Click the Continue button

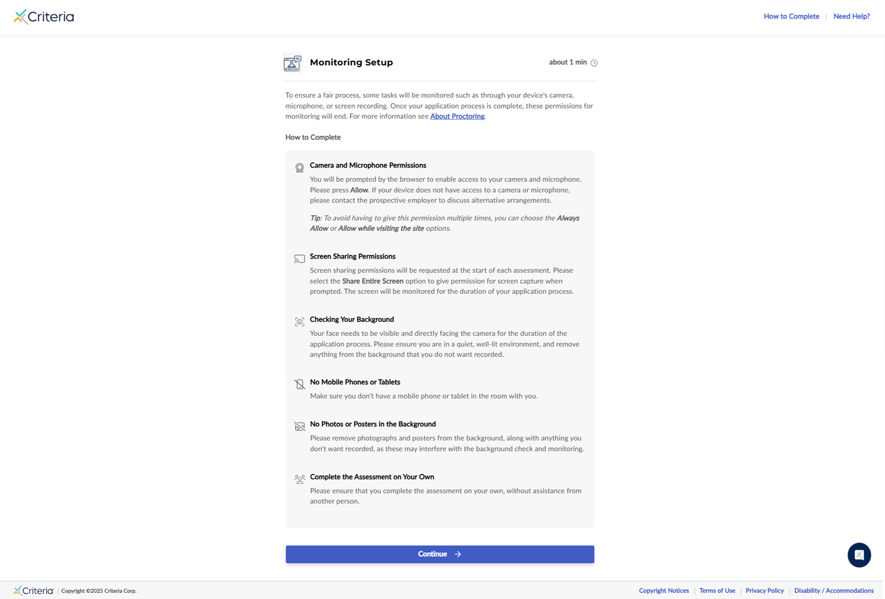[440, 554]
